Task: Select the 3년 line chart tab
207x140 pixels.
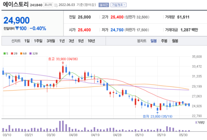Action: click(71, 41)
